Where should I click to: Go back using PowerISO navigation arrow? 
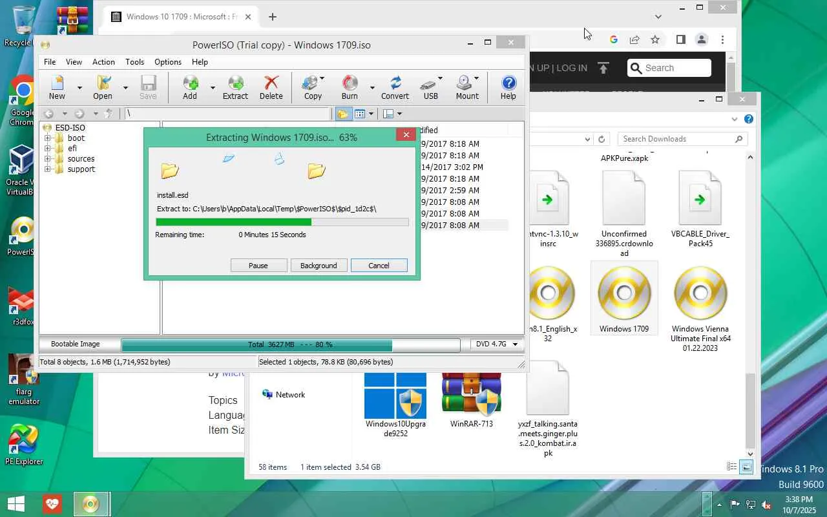click(48, 114)
